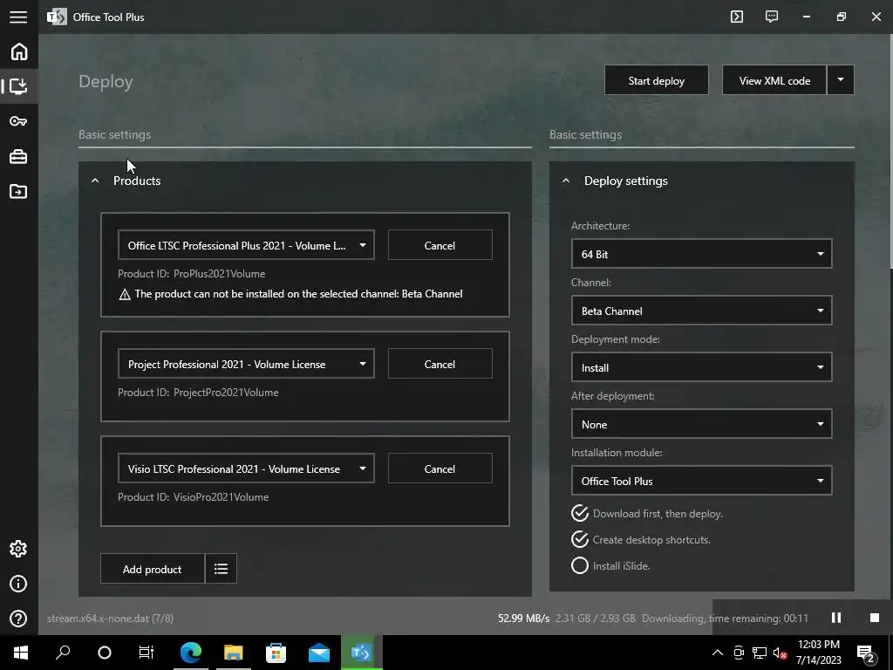Stop the download
The width and height of the screenshot is (893, 670).
tap(874, 618)
